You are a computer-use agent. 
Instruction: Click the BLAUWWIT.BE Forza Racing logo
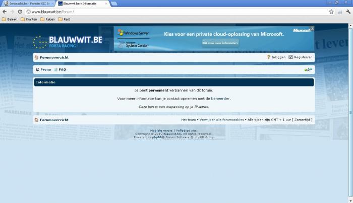click(x=68, y=42)
